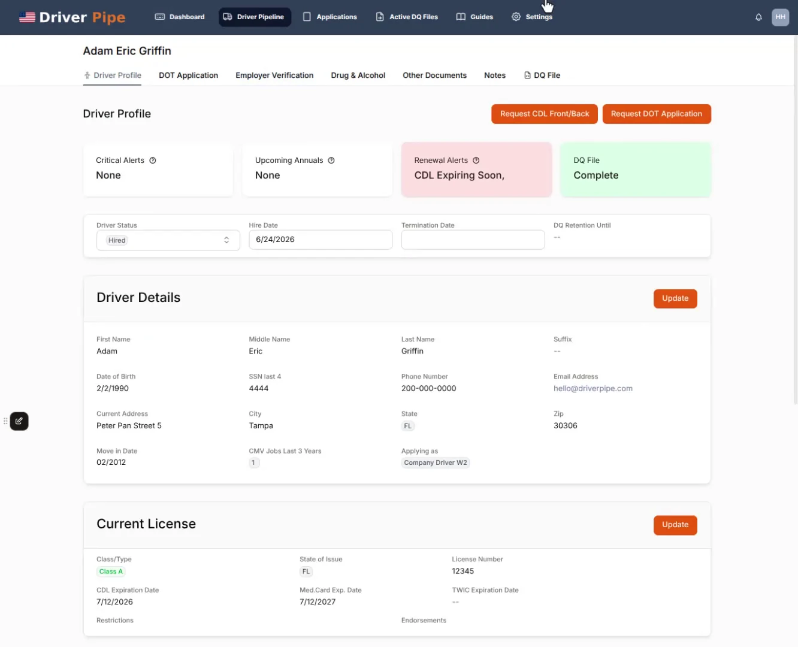Image resolution: width=798 pixels, height=647 pixels.
Task: Click the Zip value 30306
Action: coord(565,426)
